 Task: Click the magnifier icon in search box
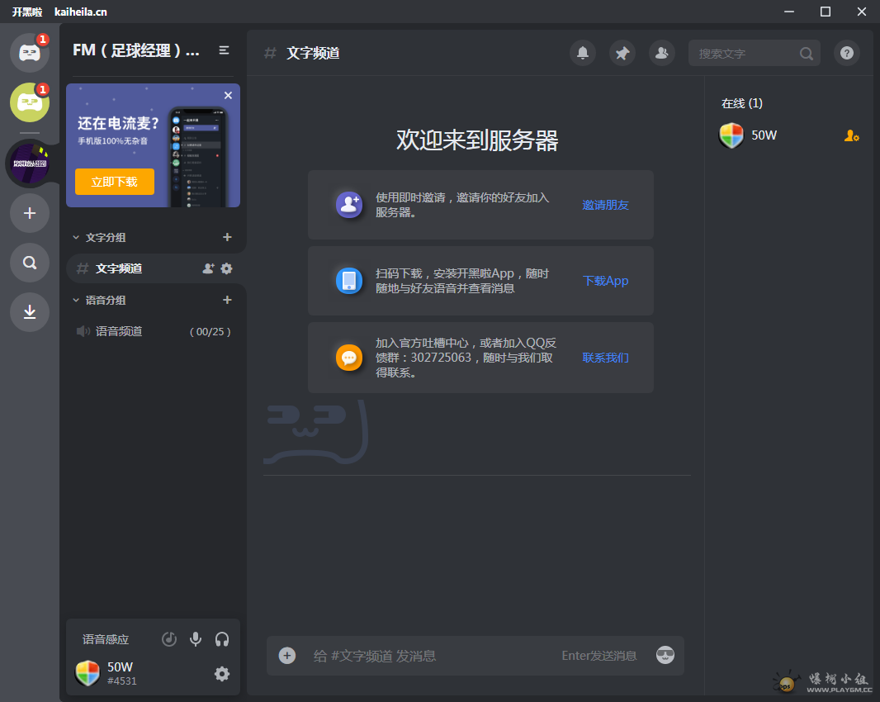click(807, 54)
